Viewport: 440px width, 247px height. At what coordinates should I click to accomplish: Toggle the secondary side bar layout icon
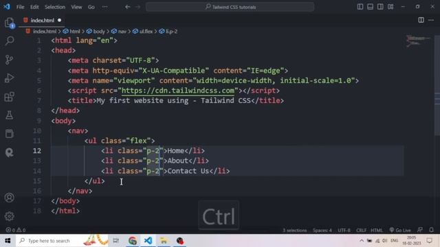(x=380, y=7)
